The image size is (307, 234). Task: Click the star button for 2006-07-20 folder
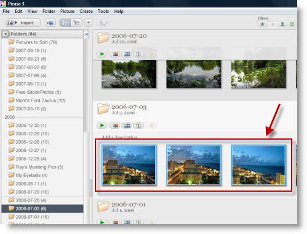tap(151, 54)
